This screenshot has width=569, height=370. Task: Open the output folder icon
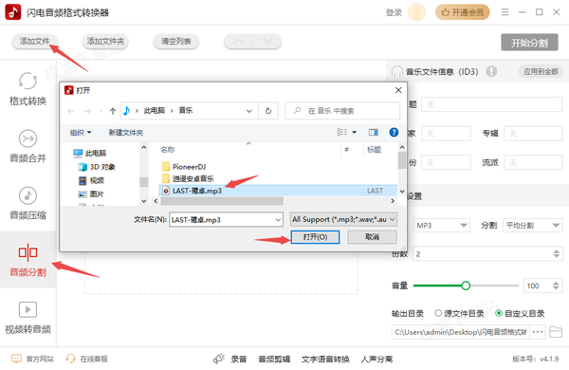point(556,332)
